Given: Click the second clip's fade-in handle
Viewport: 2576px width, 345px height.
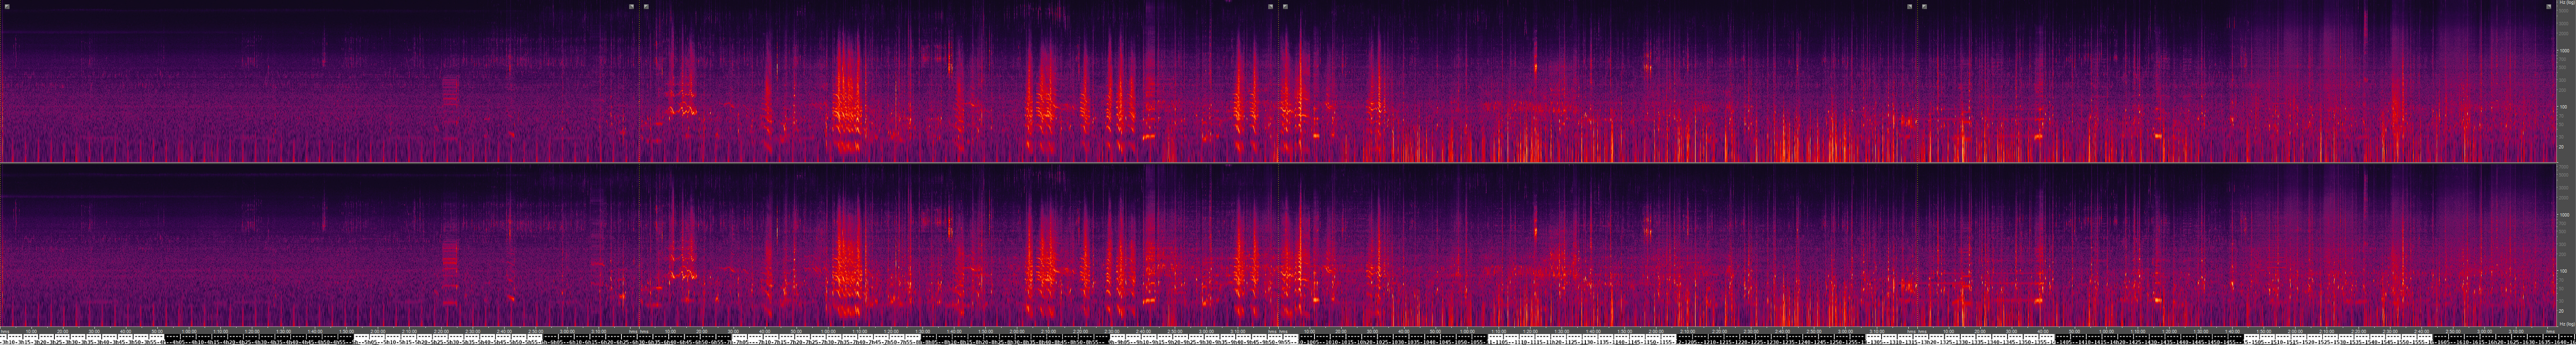Looking at the screenshot, I should [646, 6].
